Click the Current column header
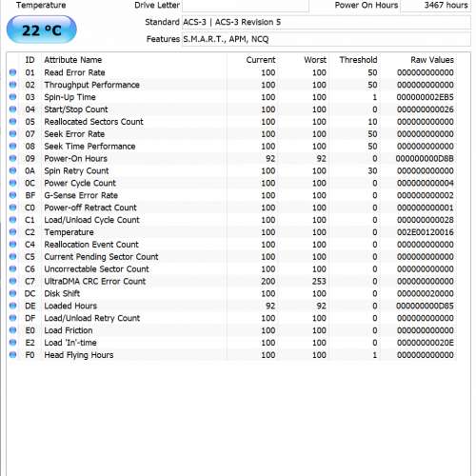This screenshot has height=476, width=476. [x=261, y=60]
